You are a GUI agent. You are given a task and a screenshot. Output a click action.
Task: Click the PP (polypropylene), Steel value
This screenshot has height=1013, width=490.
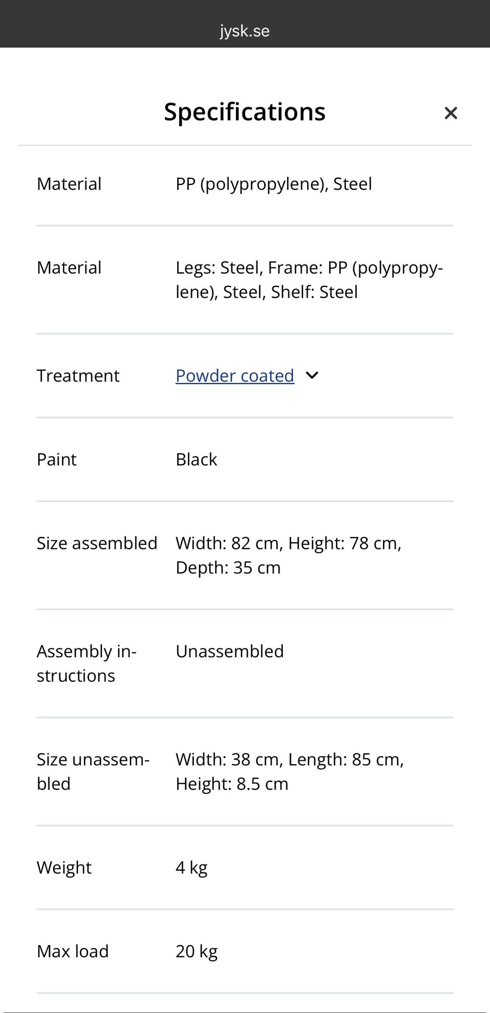(x=274, y=184)
